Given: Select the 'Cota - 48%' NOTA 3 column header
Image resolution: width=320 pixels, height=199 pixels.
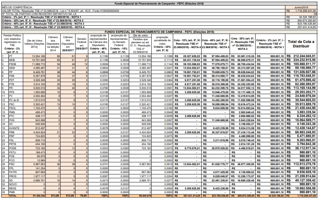Looking at the screenshot, I should [216, 44].
